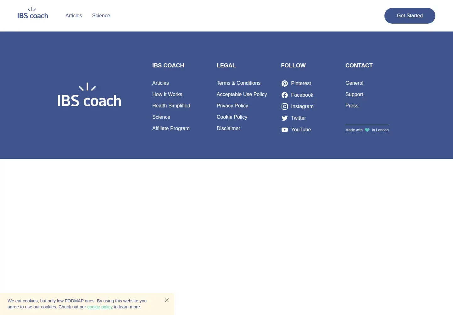Click the large white IBS coach footer logo
Viewport: 453px width, 315px height.
pos(89,95)
